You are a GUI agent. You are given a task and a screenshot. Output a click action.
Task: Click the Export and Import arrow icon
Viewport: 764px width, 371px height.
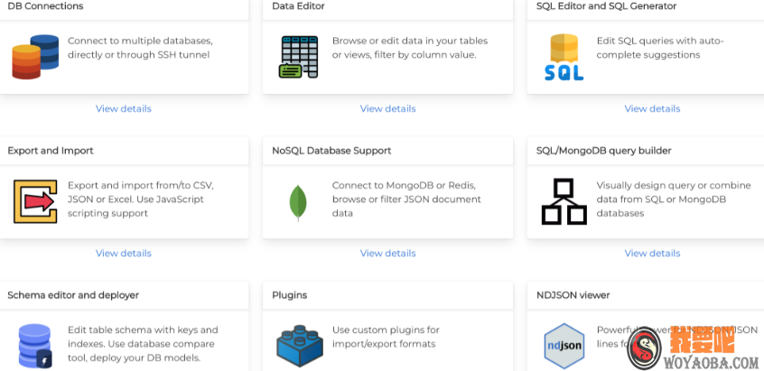point(34,200)
